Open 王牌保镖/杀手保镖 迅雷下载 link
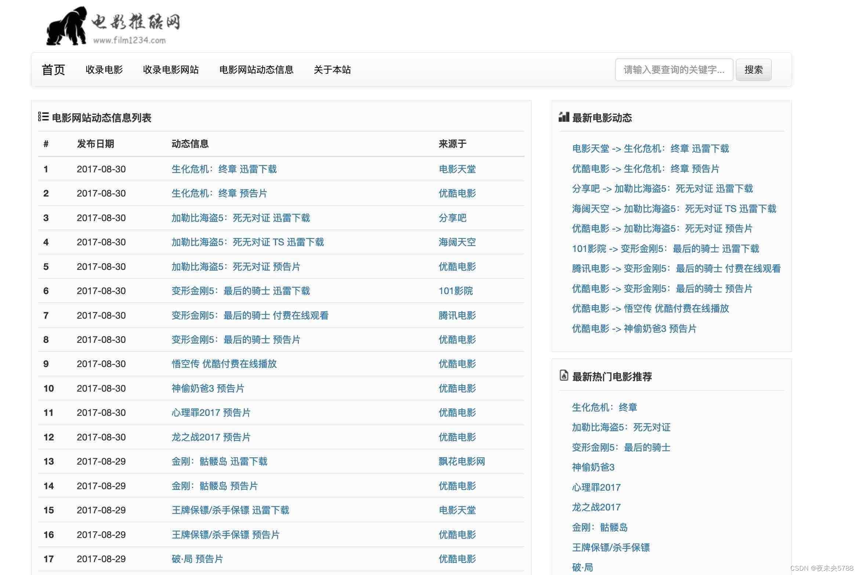This screenshot has width=859, height=575. tap(230, 510)
